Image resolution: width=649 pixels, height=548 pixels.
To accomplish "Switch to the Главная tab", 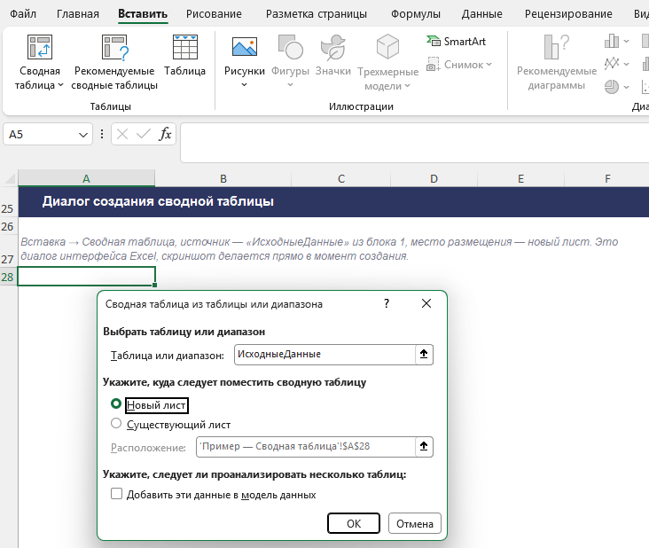I will point(78,13).
